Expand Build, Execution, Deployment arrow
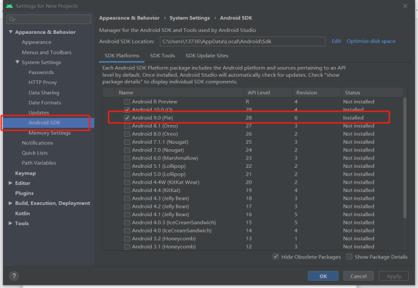Screen dimensions: 418x288 click(x=10, y=203)
